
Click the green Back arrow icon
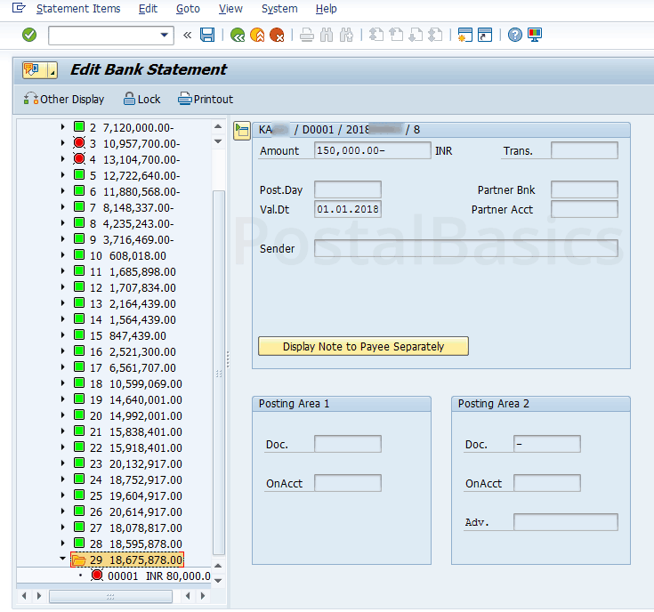(x=237, y=35)
